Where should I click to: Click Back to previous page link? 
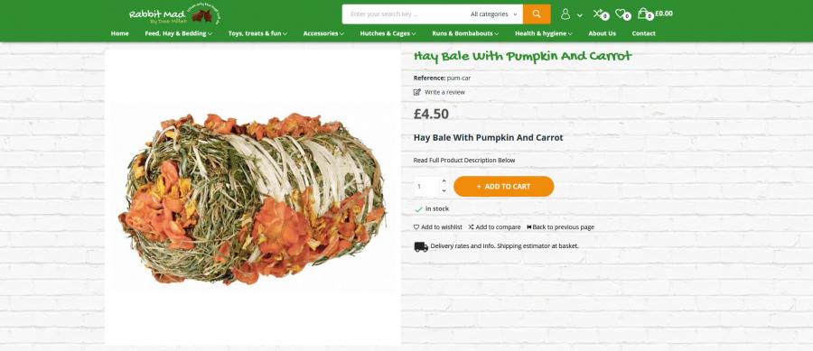coord(560,227)
